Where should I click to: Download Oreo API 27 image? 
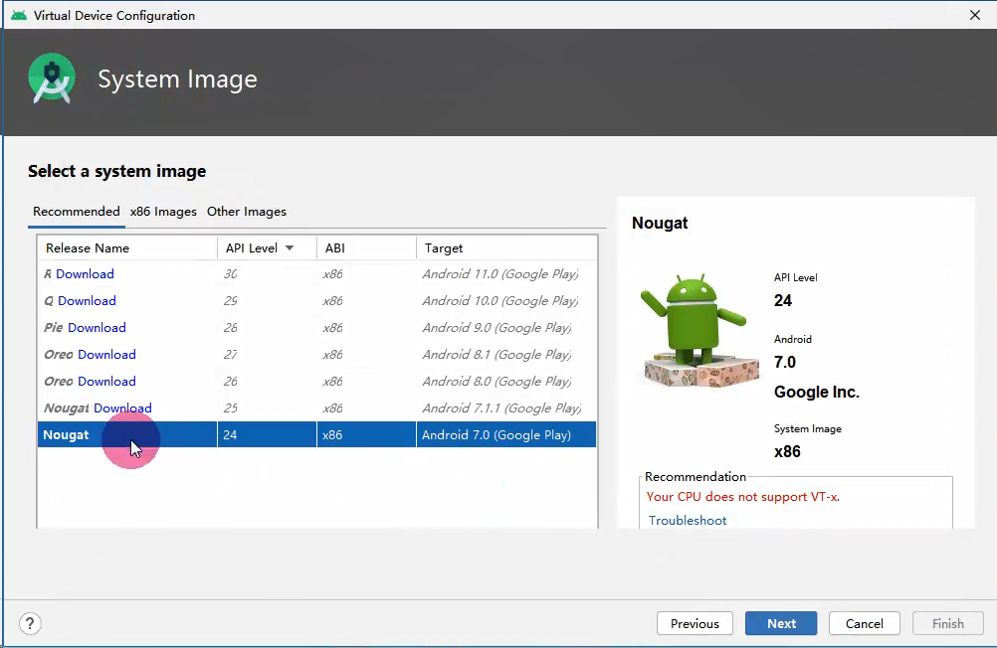coord(106,354)
